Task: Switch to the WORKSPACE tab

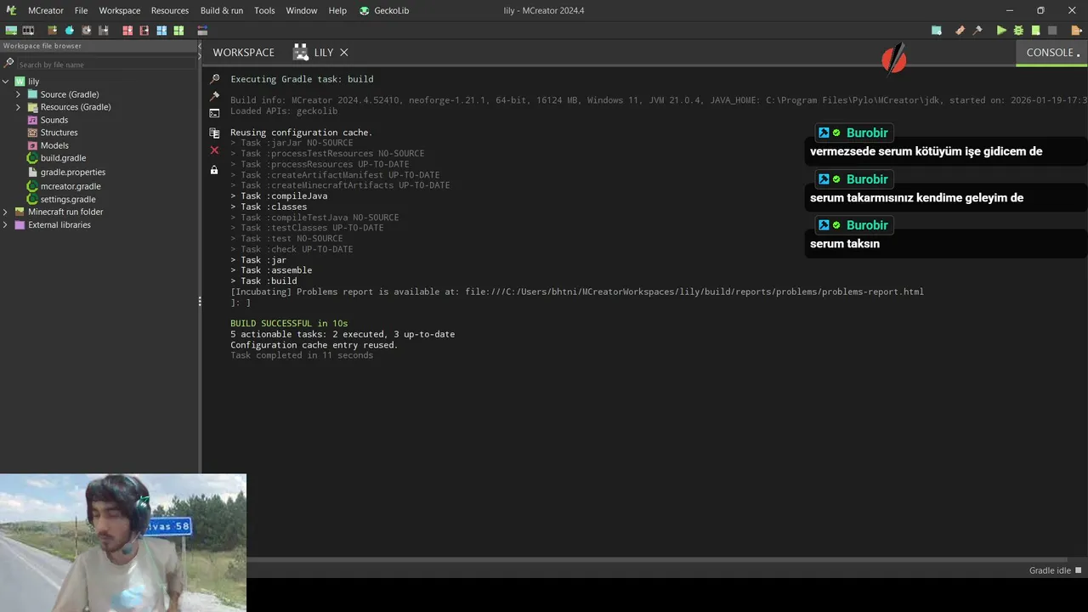Action: point(244,52)
